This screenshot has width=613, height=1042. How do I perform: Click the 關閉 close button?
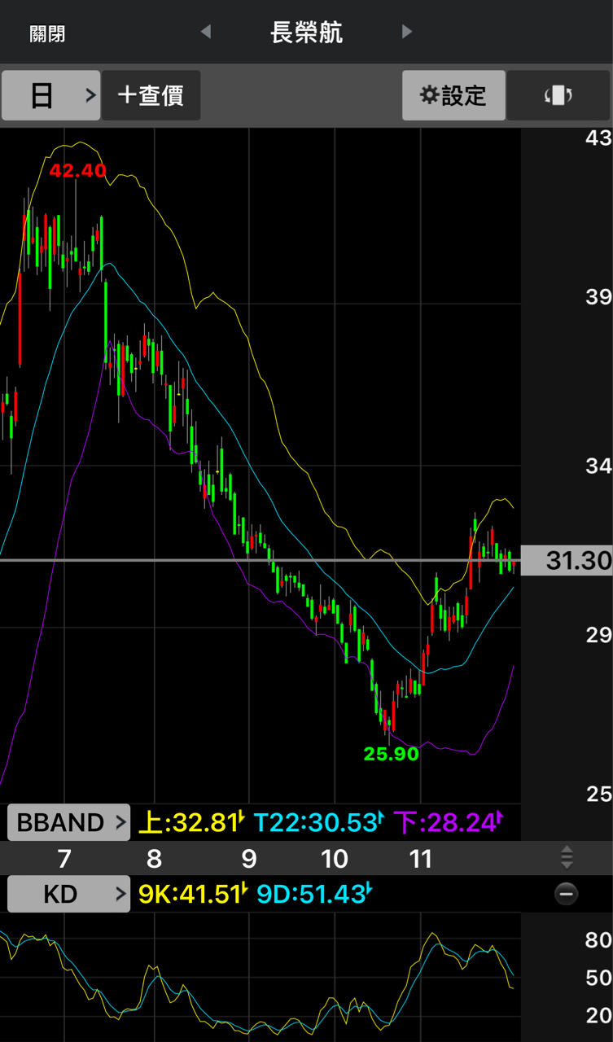pos(47,33)
